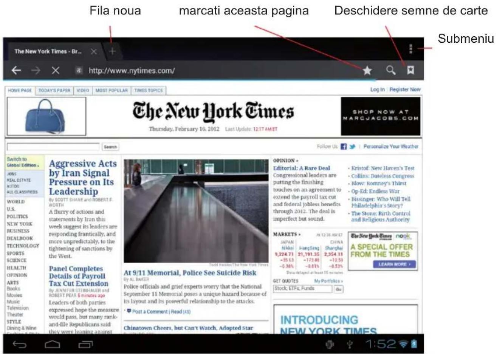Close The New York Times tab
Viewport: 497px width, 354px height.
point(94,51)
